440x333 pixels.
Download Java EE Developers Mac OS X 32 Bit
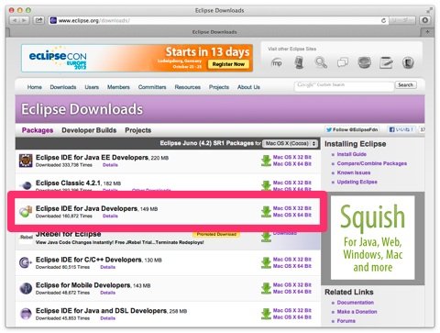coord(292,157)
